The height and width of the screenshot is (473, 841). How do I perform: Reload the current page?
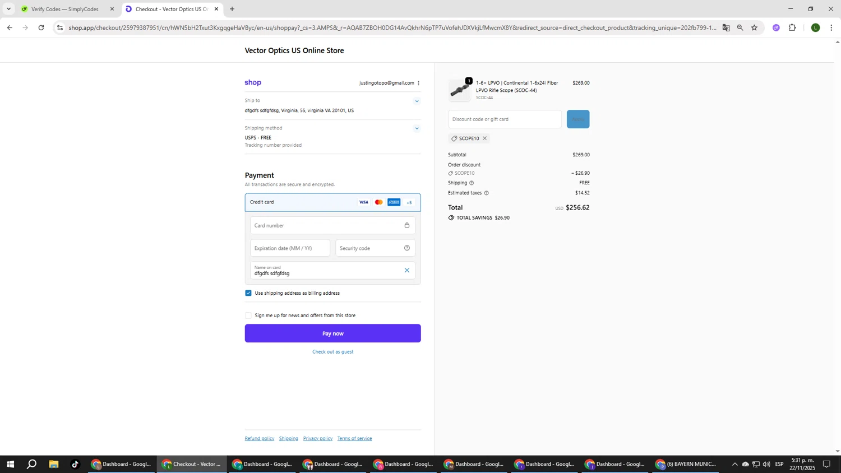[41, 27]
